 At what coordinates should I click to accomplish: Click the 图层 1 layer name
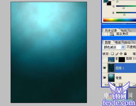click(120, 68)
